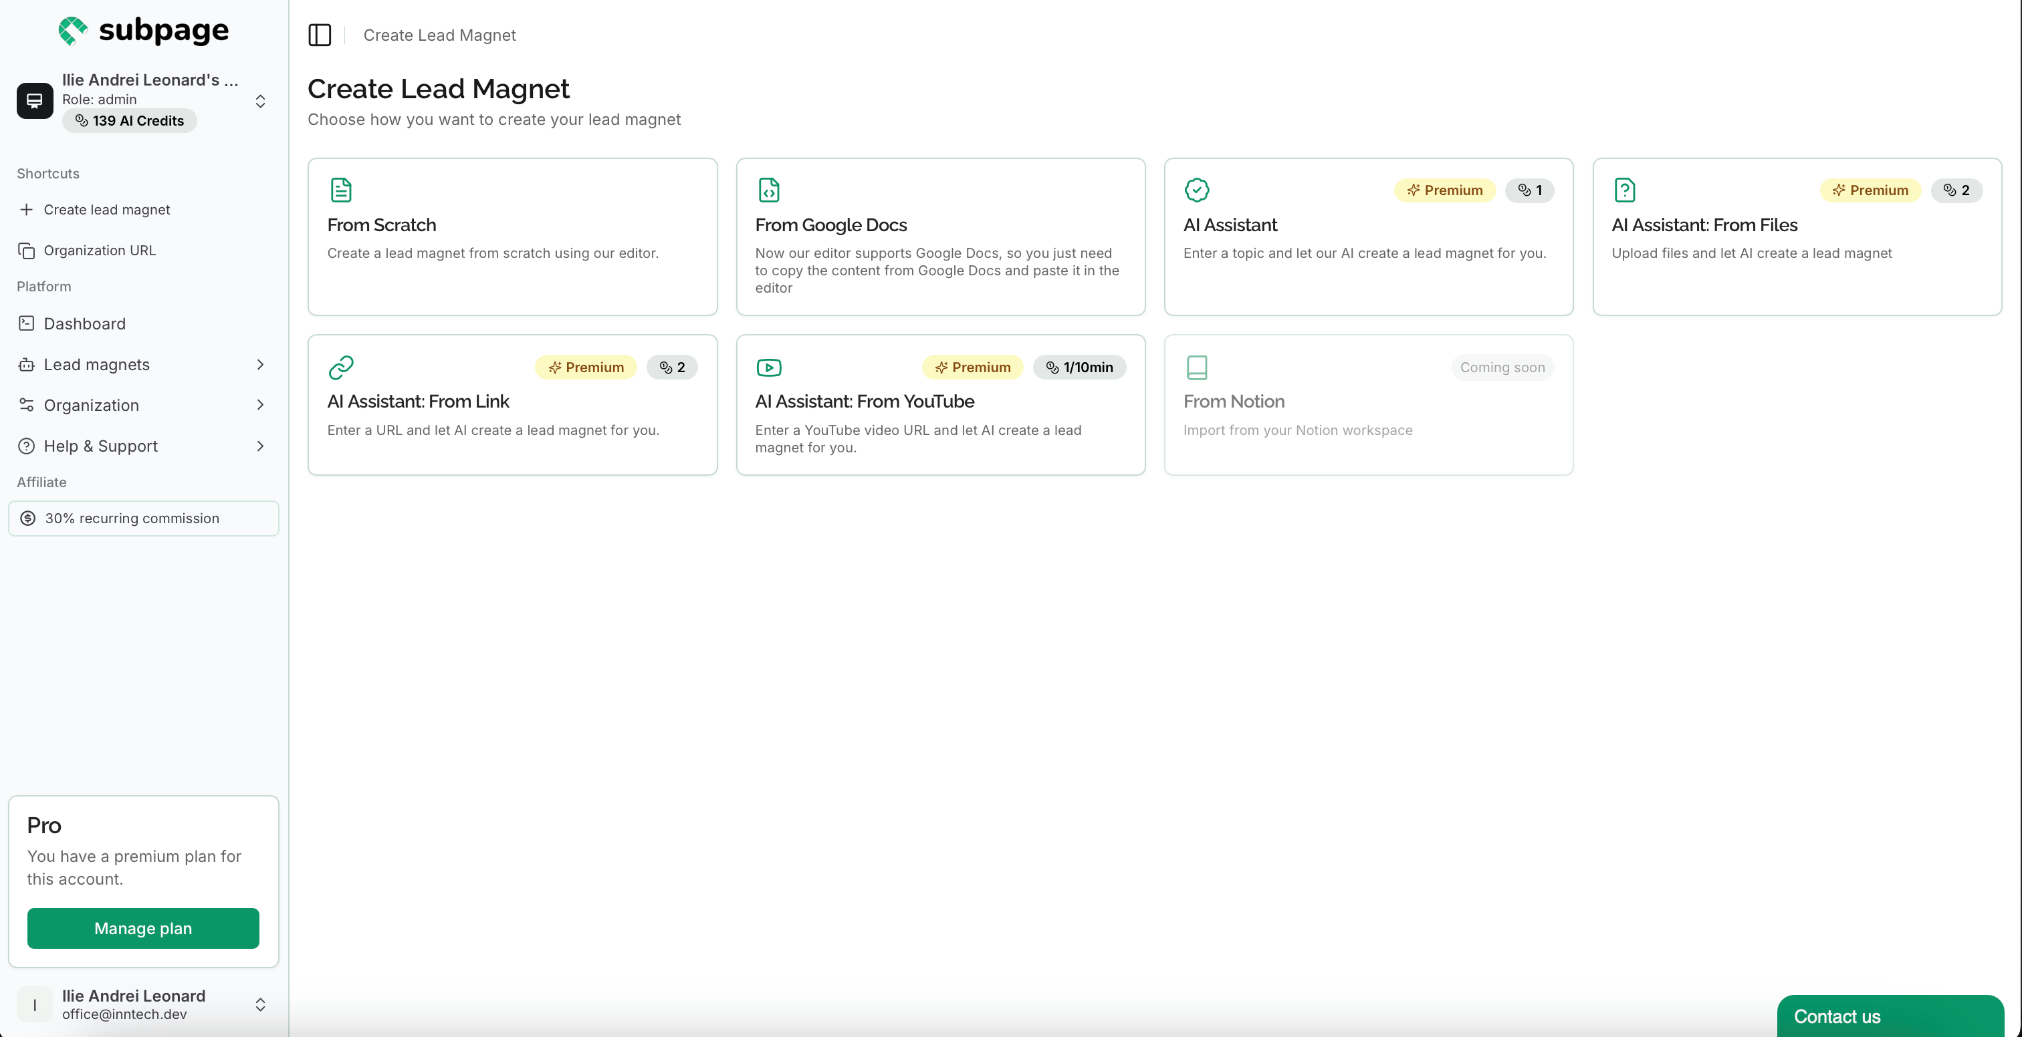2022x1037 pixels.
Task: Click the Organization settings icon
Action: pos(27,405)
